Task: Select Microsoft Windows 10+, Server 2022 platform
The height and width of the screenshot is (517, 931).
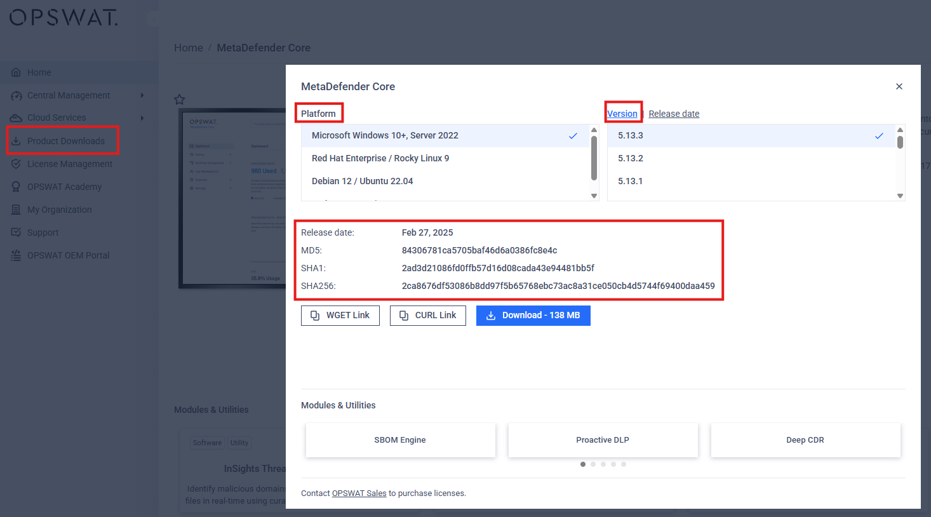Action: (445, 135)
